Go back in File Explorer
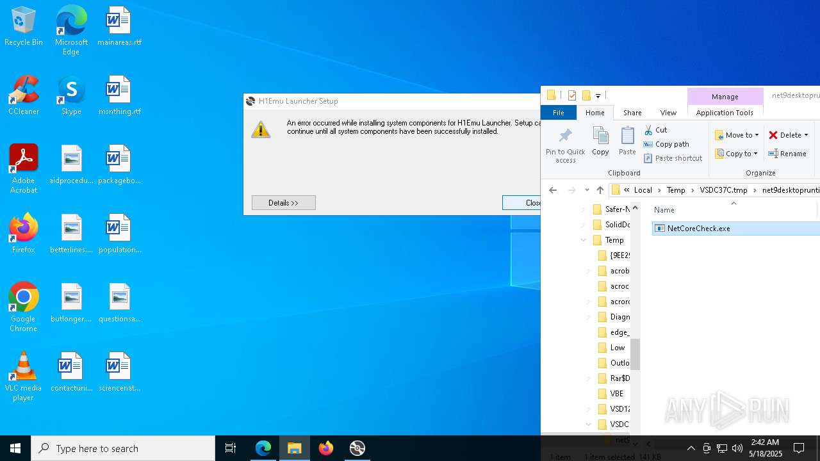820x461 pixels. (553, 190)
